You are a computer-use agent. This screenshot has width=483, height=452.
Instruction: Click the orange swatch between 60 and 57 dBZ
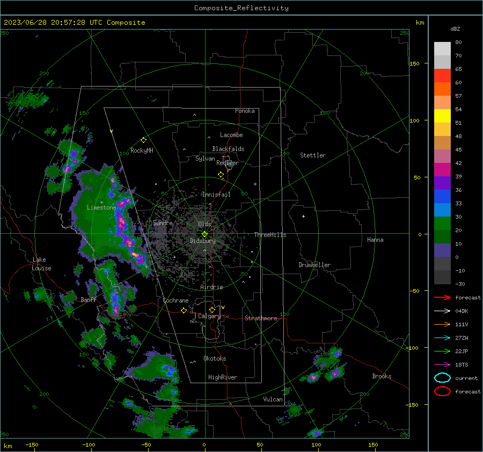point(442,89)
